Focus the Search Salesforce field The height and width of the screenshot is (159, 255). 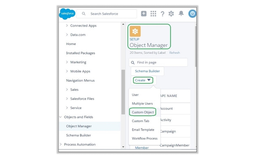pos(106,14)
